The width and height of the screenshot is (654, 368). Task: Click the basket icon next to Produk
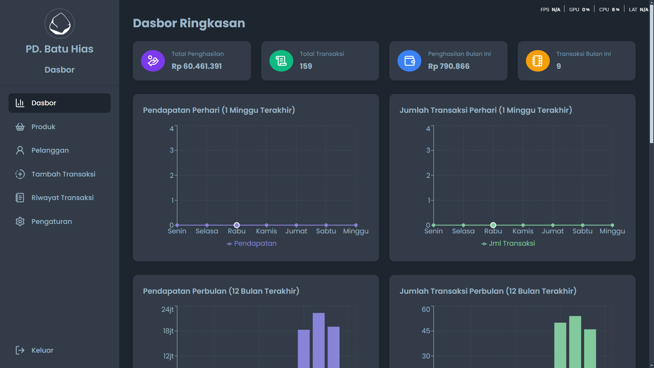pos(20,127)
